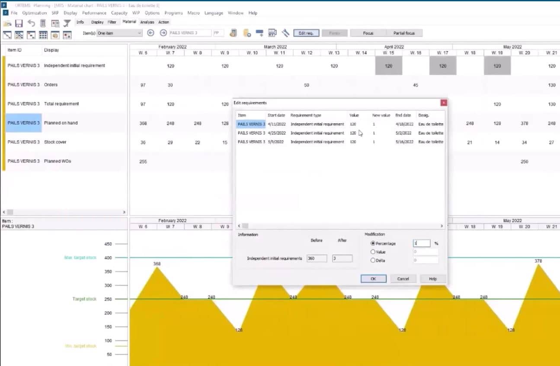Select the Percentage radio button
This screenshot has height=366, width=560.
point(373,244)
